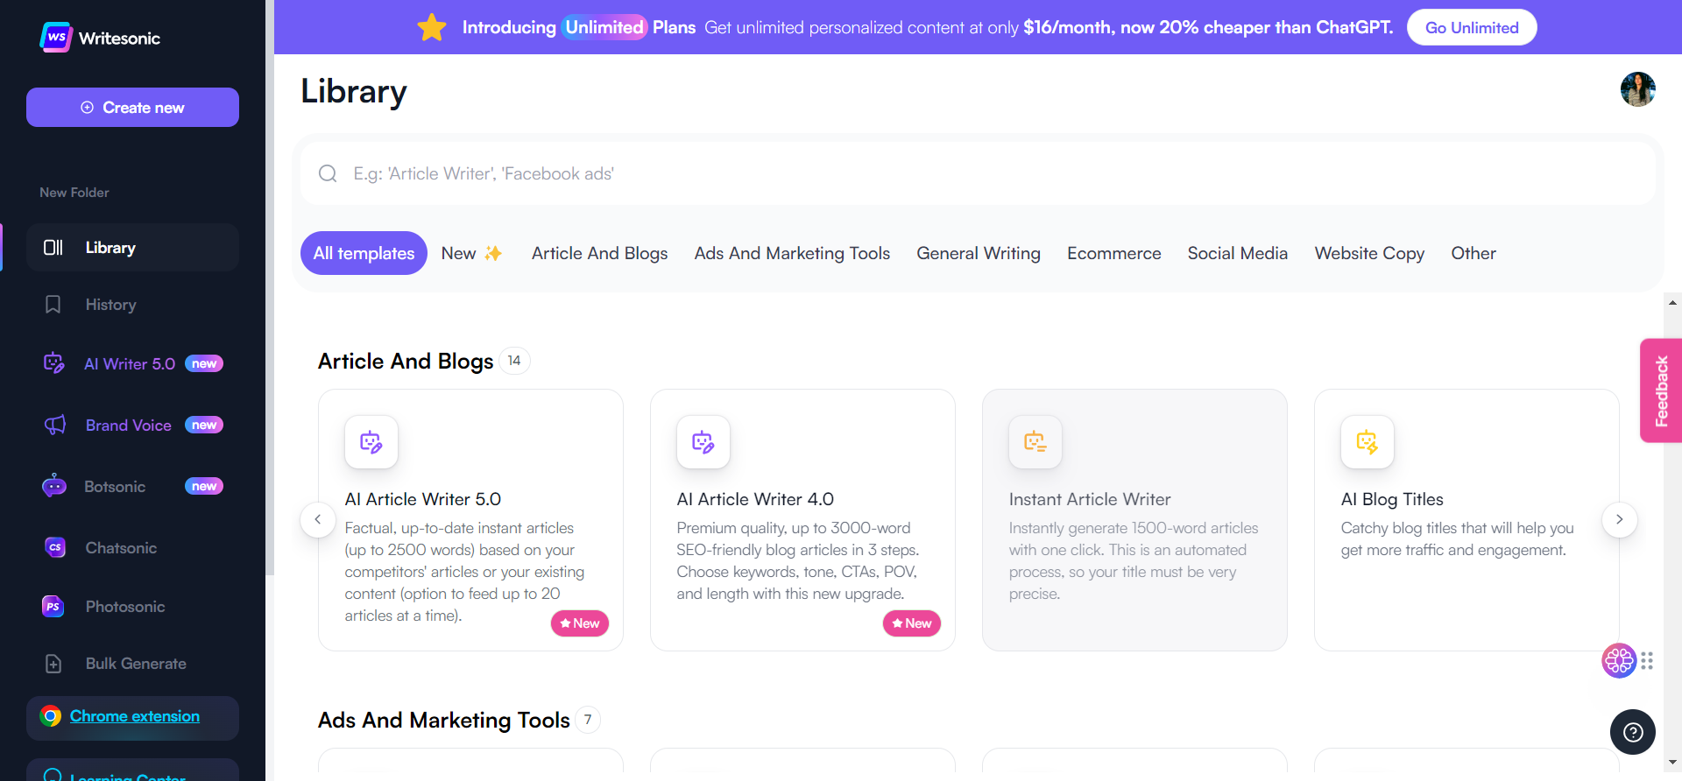1682x781 pixels.
Task: Switch to the Social Media tab
Action: 1238,253
